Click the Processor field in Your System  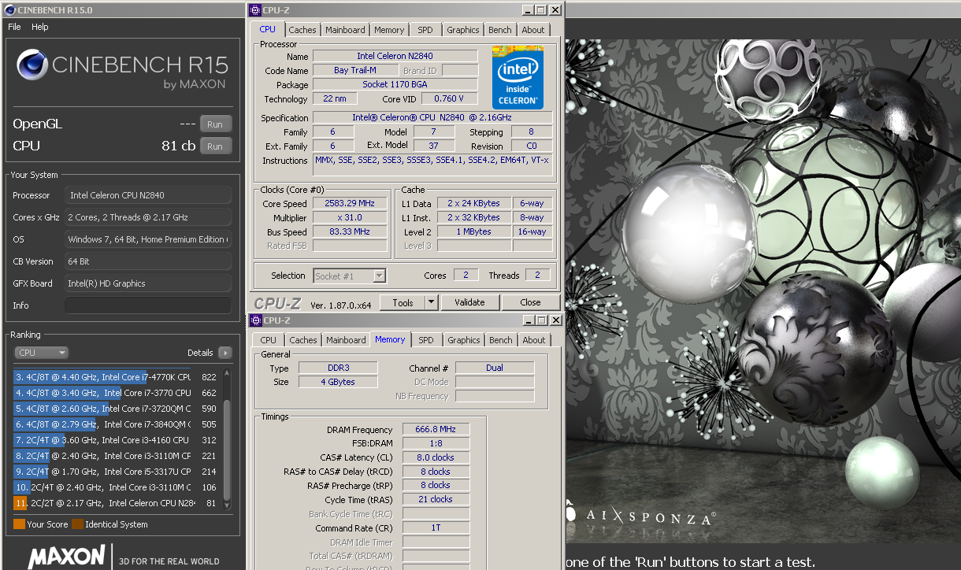[148, 195]
